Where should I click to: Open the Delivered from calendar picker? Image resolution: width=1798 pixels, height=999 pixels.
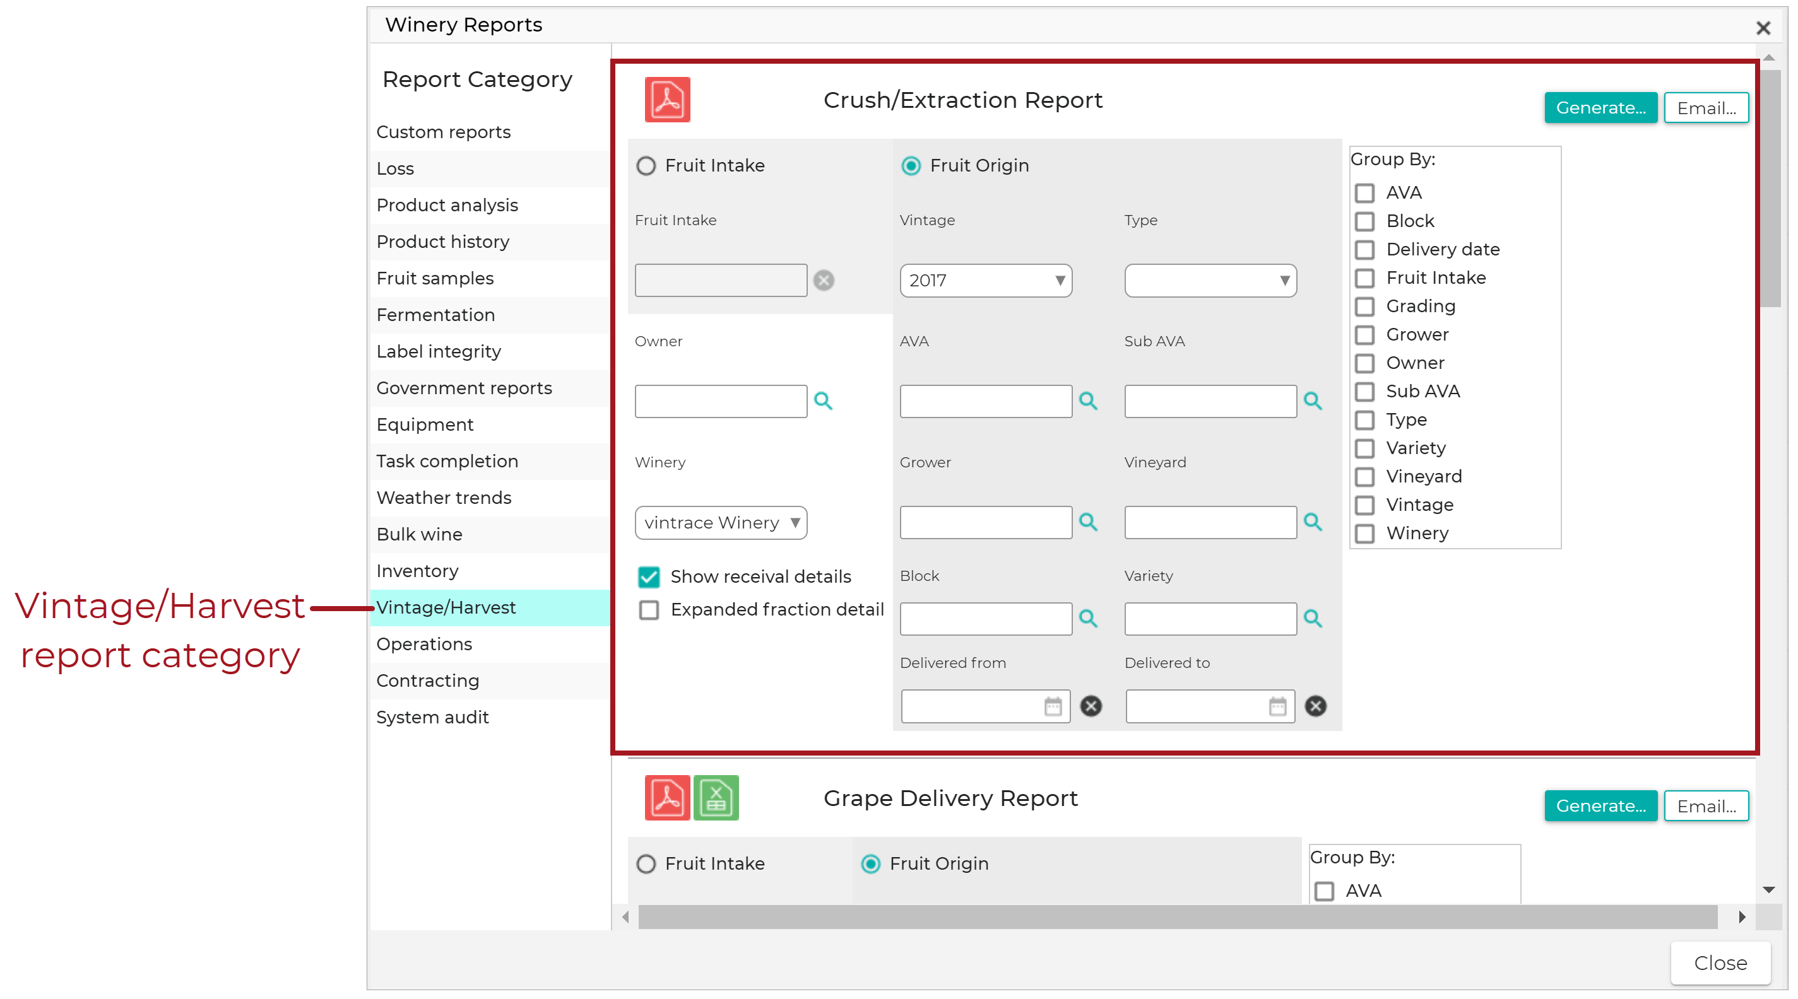[1053, 707]
